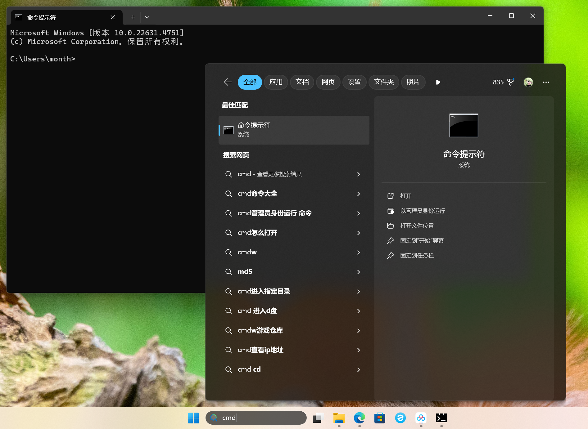
Task: Close the 命令提示符 terminal tab
Action: pyautogui.click(x=113, y=17)
